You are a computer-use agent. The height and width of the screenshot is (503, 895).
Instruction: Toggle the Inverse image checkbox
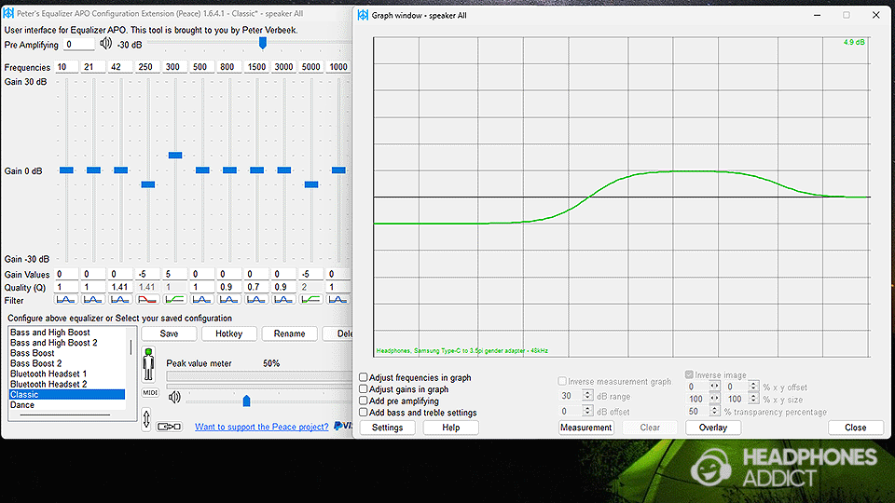(x=689, y=374)
